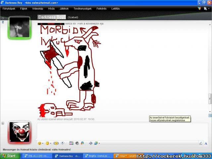This screenshot has height=159, width=212.
Task: Click the conversation history icon
Action: click(x=210, y=115)
